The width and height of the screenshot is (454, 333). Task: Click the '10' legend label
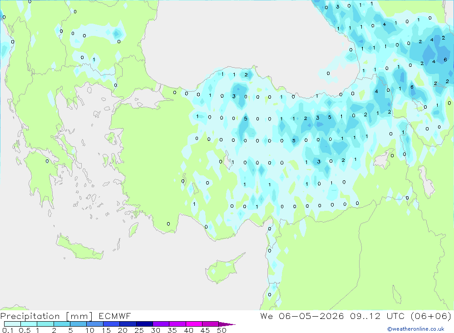click(90, 330)
